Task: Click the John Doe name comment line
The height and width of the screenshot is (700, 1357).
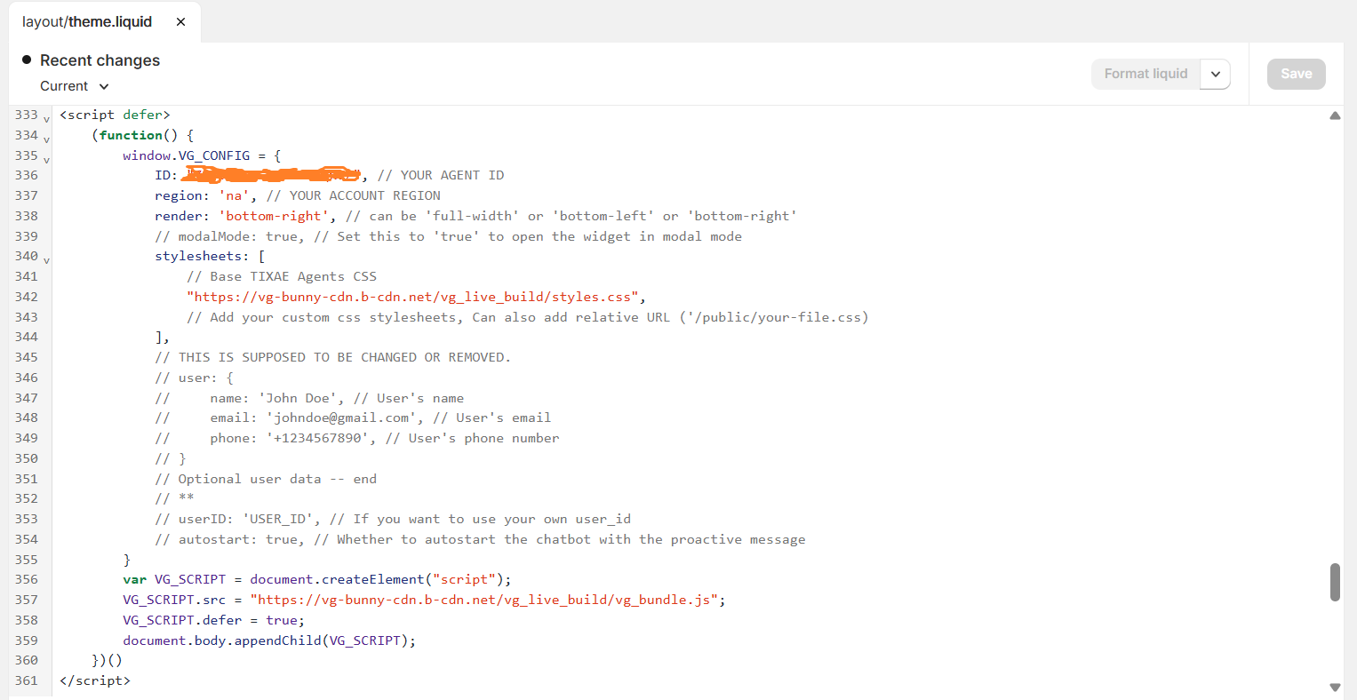Action: click(309, 398)
